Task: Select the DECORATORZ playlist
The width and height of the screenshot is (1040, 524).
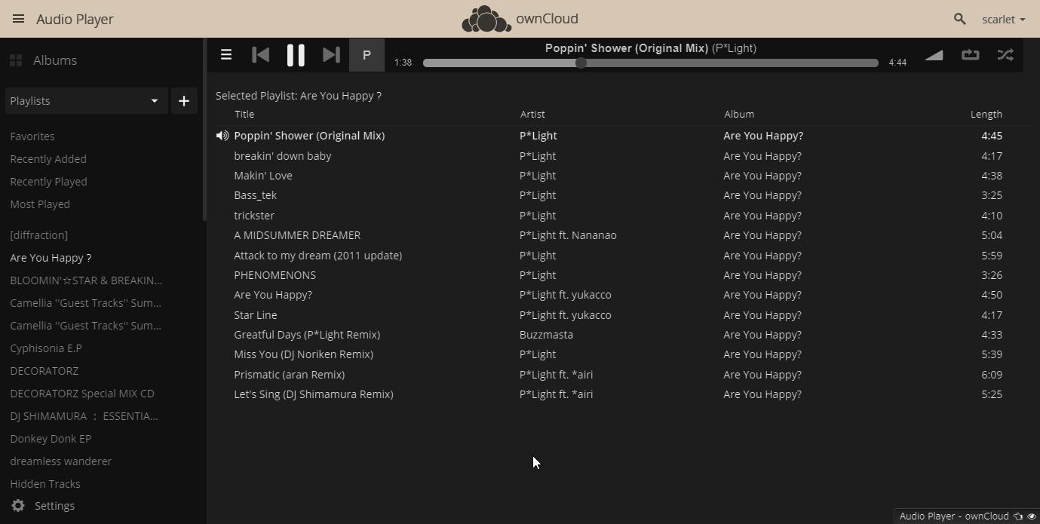Action: pos(44,371)
